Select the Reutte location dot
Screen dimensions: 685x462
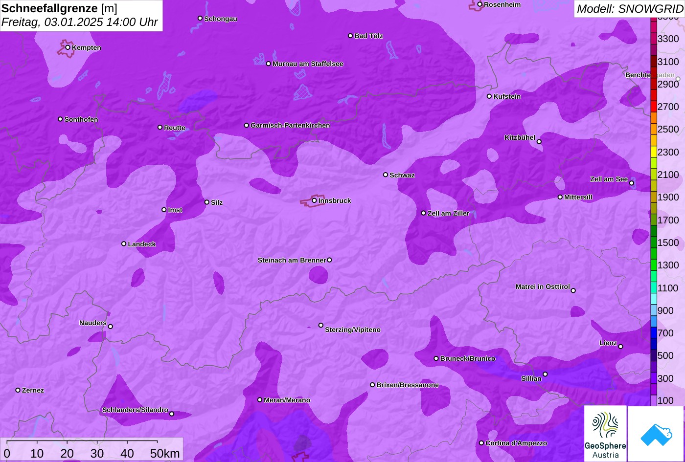(160, 127)
